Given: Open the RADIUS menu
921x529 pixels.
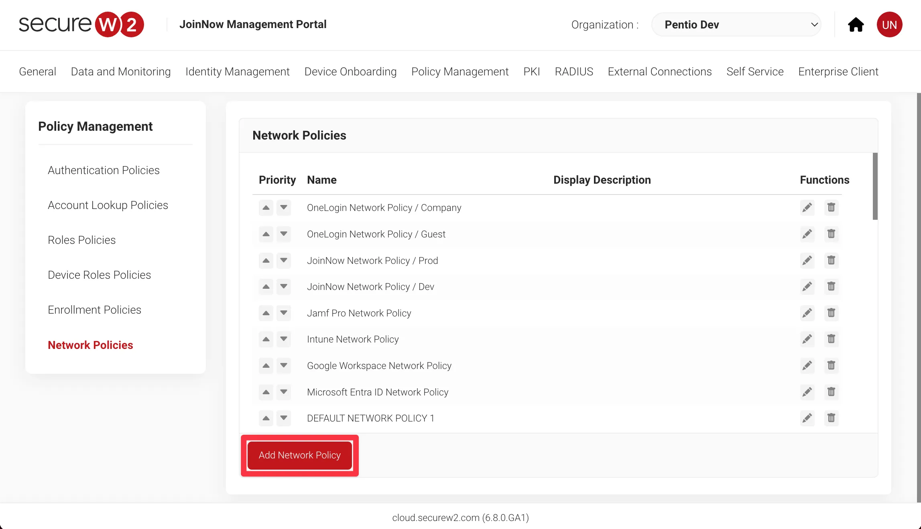Looking at the screenshot, I should (x=573, y=72).
